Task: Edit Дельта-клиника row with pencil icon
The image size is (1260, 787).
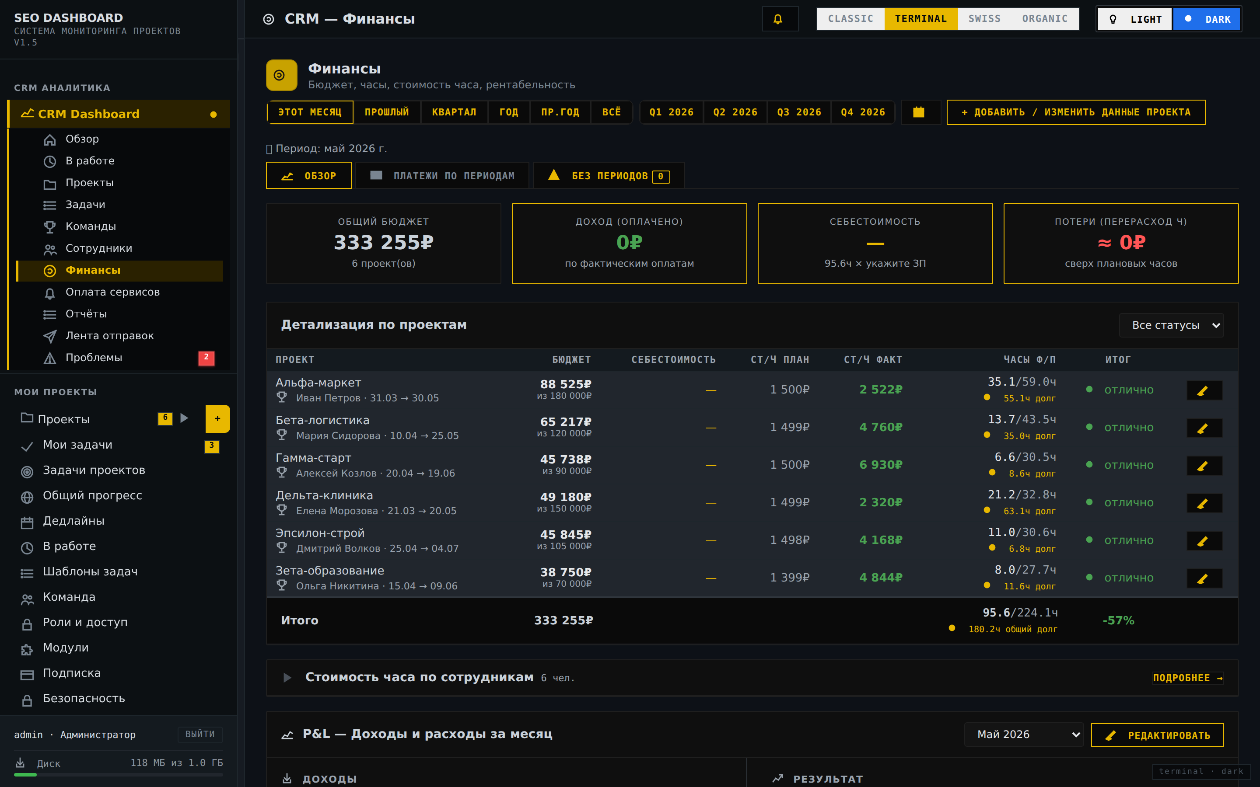Action: pyautogui.click(x=1204, y=503)
